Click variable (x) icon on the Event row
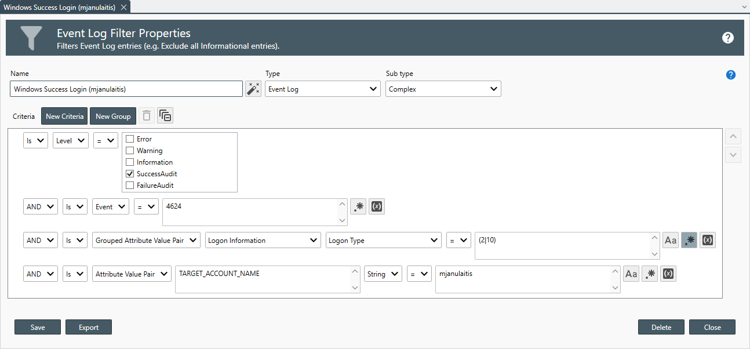 [377, 207]
